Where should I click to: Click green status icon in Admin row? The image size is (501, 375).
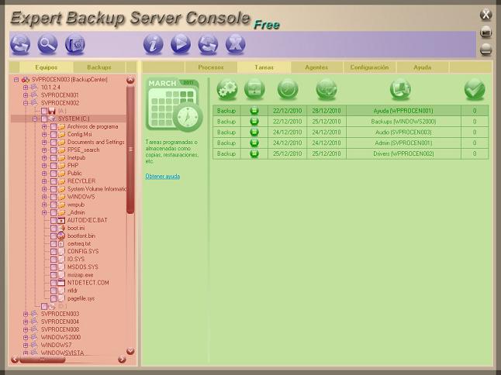click(254, 143)
